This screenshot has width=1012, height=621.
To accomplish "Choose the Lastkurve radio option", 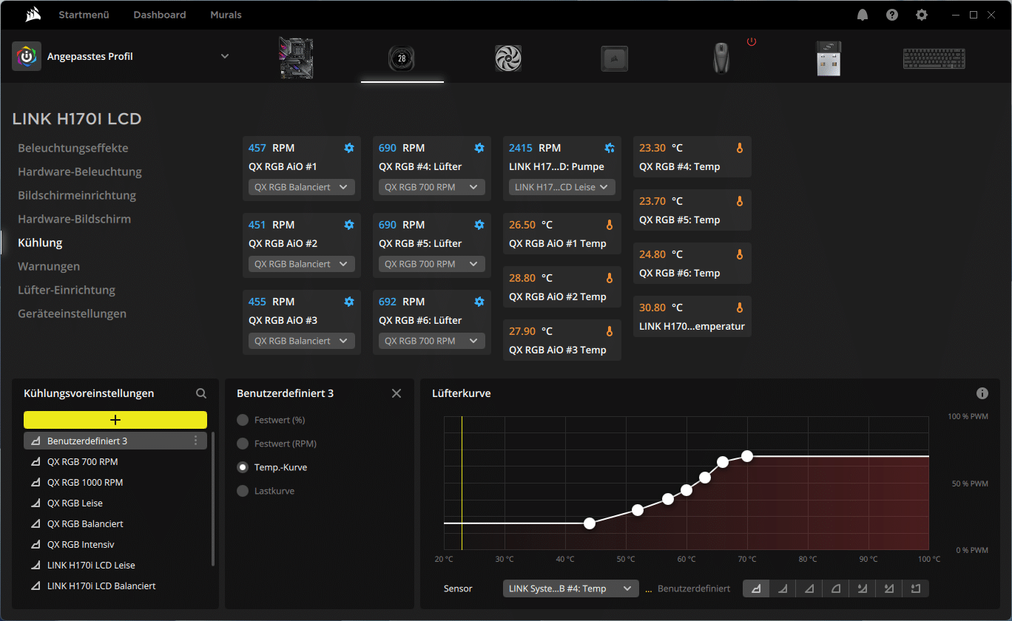I will point(243,491).
